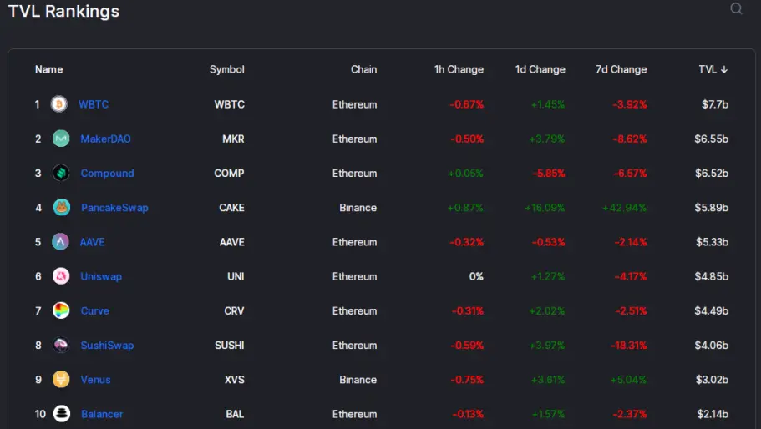Sort by TVL descending arrow
The width and height of the screenshot is (761, 429).
(x=724, y=70)
